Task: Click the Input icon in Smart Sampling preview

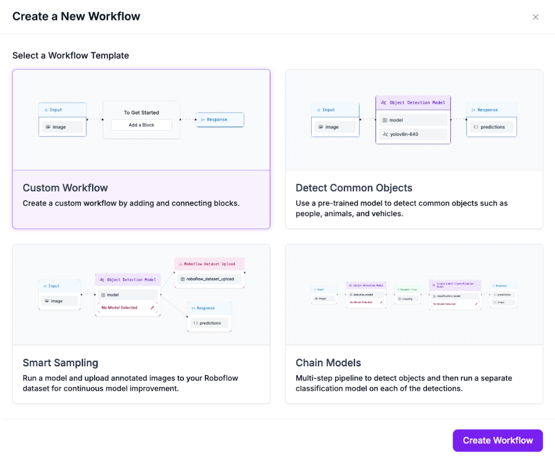Action: click(x=44, y=286)
